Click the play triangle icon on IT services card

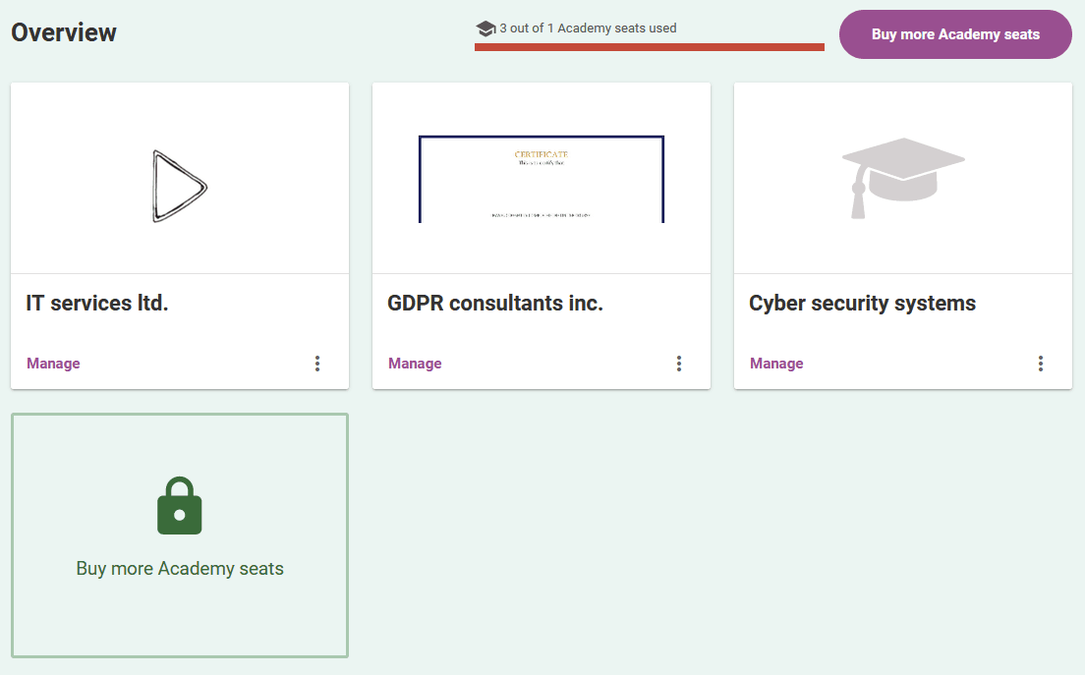[x=180, y=186]
